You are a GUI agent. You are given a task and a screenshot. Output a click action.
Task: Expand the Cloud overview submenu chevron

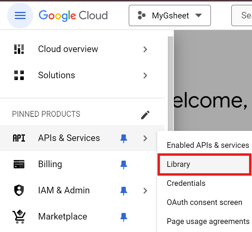pyautogui.click(x=145, y=49)
